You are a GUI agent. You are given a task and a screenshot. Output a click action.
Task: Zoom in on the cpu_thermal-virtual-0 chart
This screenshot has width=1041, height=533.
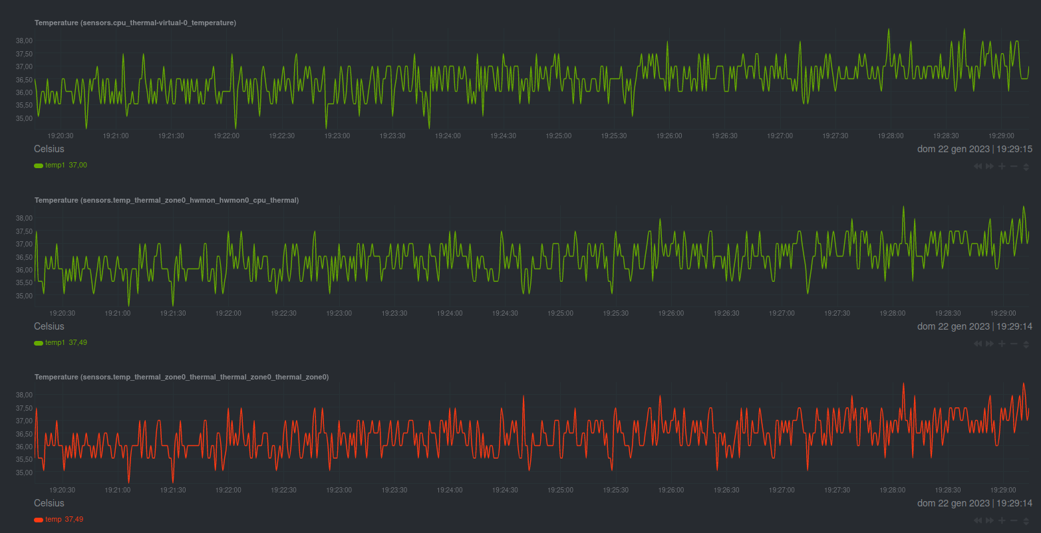(1002, 167)
